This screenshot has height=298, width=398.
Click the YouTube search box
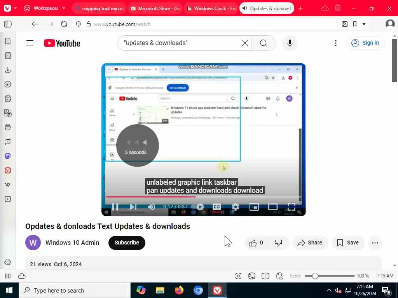click(x=181, y=43)
